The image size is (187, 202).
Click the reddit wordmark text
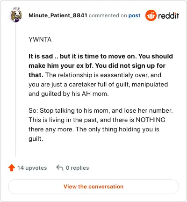(x=168, y=15)
